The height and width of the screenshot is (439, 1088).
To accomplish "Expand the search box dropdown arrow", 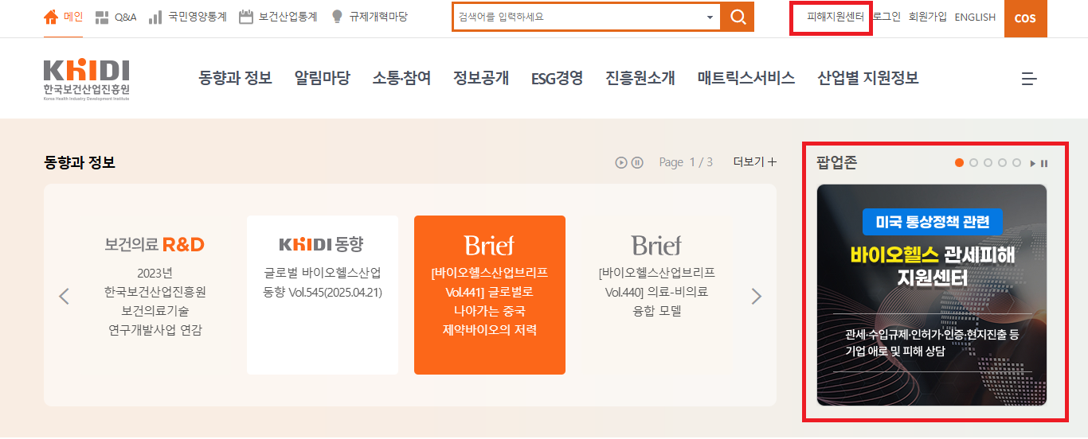I will [x=710, y=17].
